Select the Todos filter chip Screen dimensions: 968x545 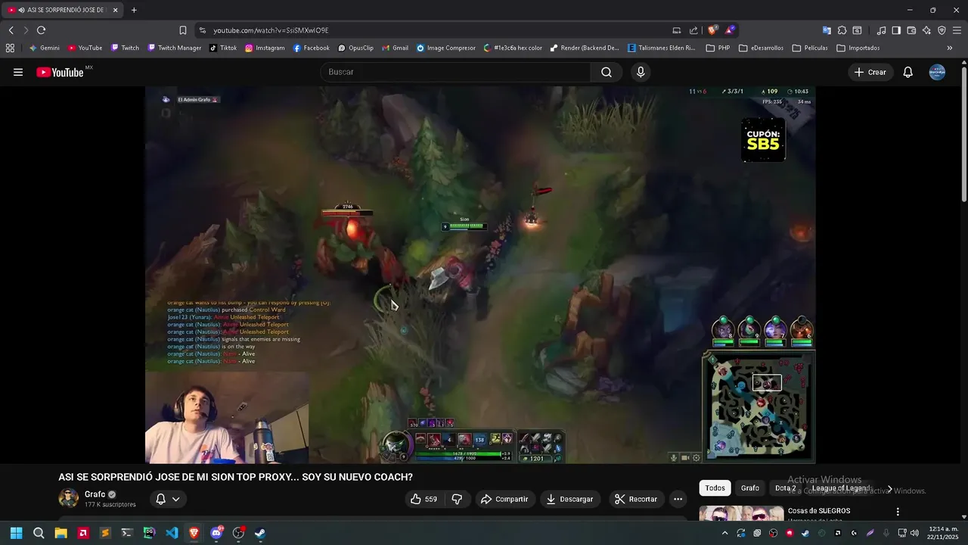[715, 488]
